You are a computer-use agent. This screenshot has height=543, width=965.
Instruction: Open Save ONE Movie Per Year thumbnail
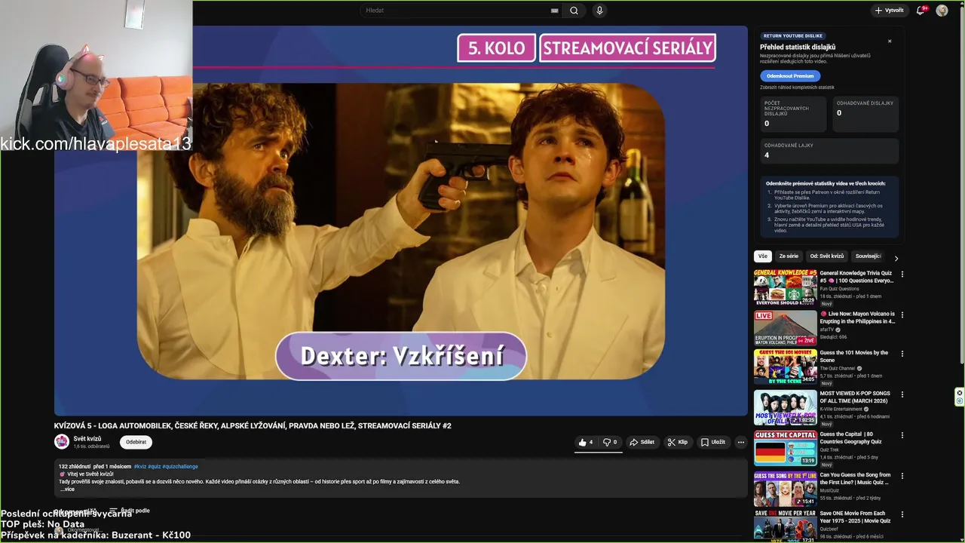(786, 526)
